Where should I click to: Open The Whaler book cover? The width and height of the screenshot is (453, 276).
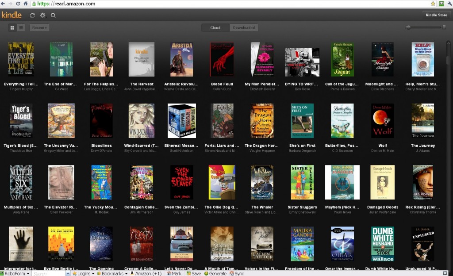262,182
